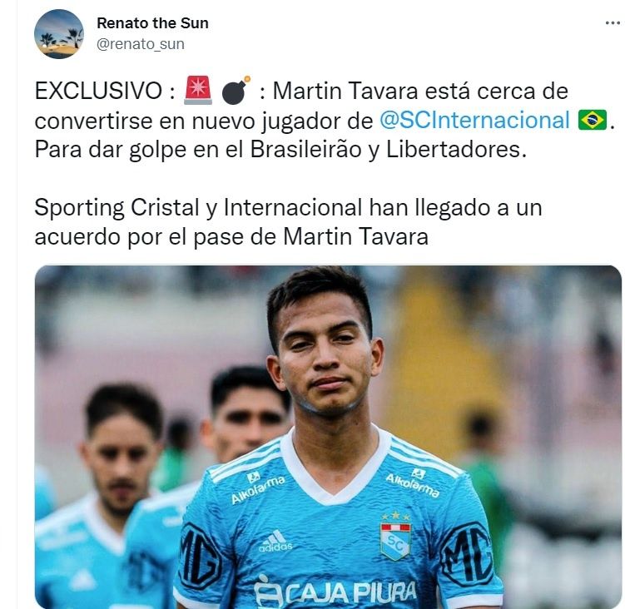Open the tweet's three-dot more options menu
This screenshot has width=625, height=609.
tap(613, 23)
